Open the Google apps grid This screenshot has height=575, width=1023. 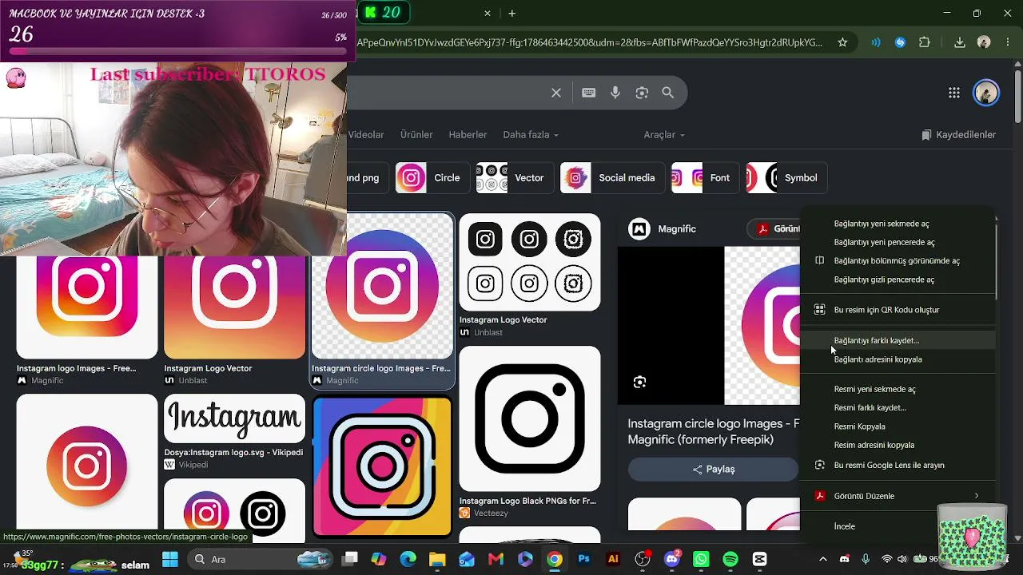[954, 93]
